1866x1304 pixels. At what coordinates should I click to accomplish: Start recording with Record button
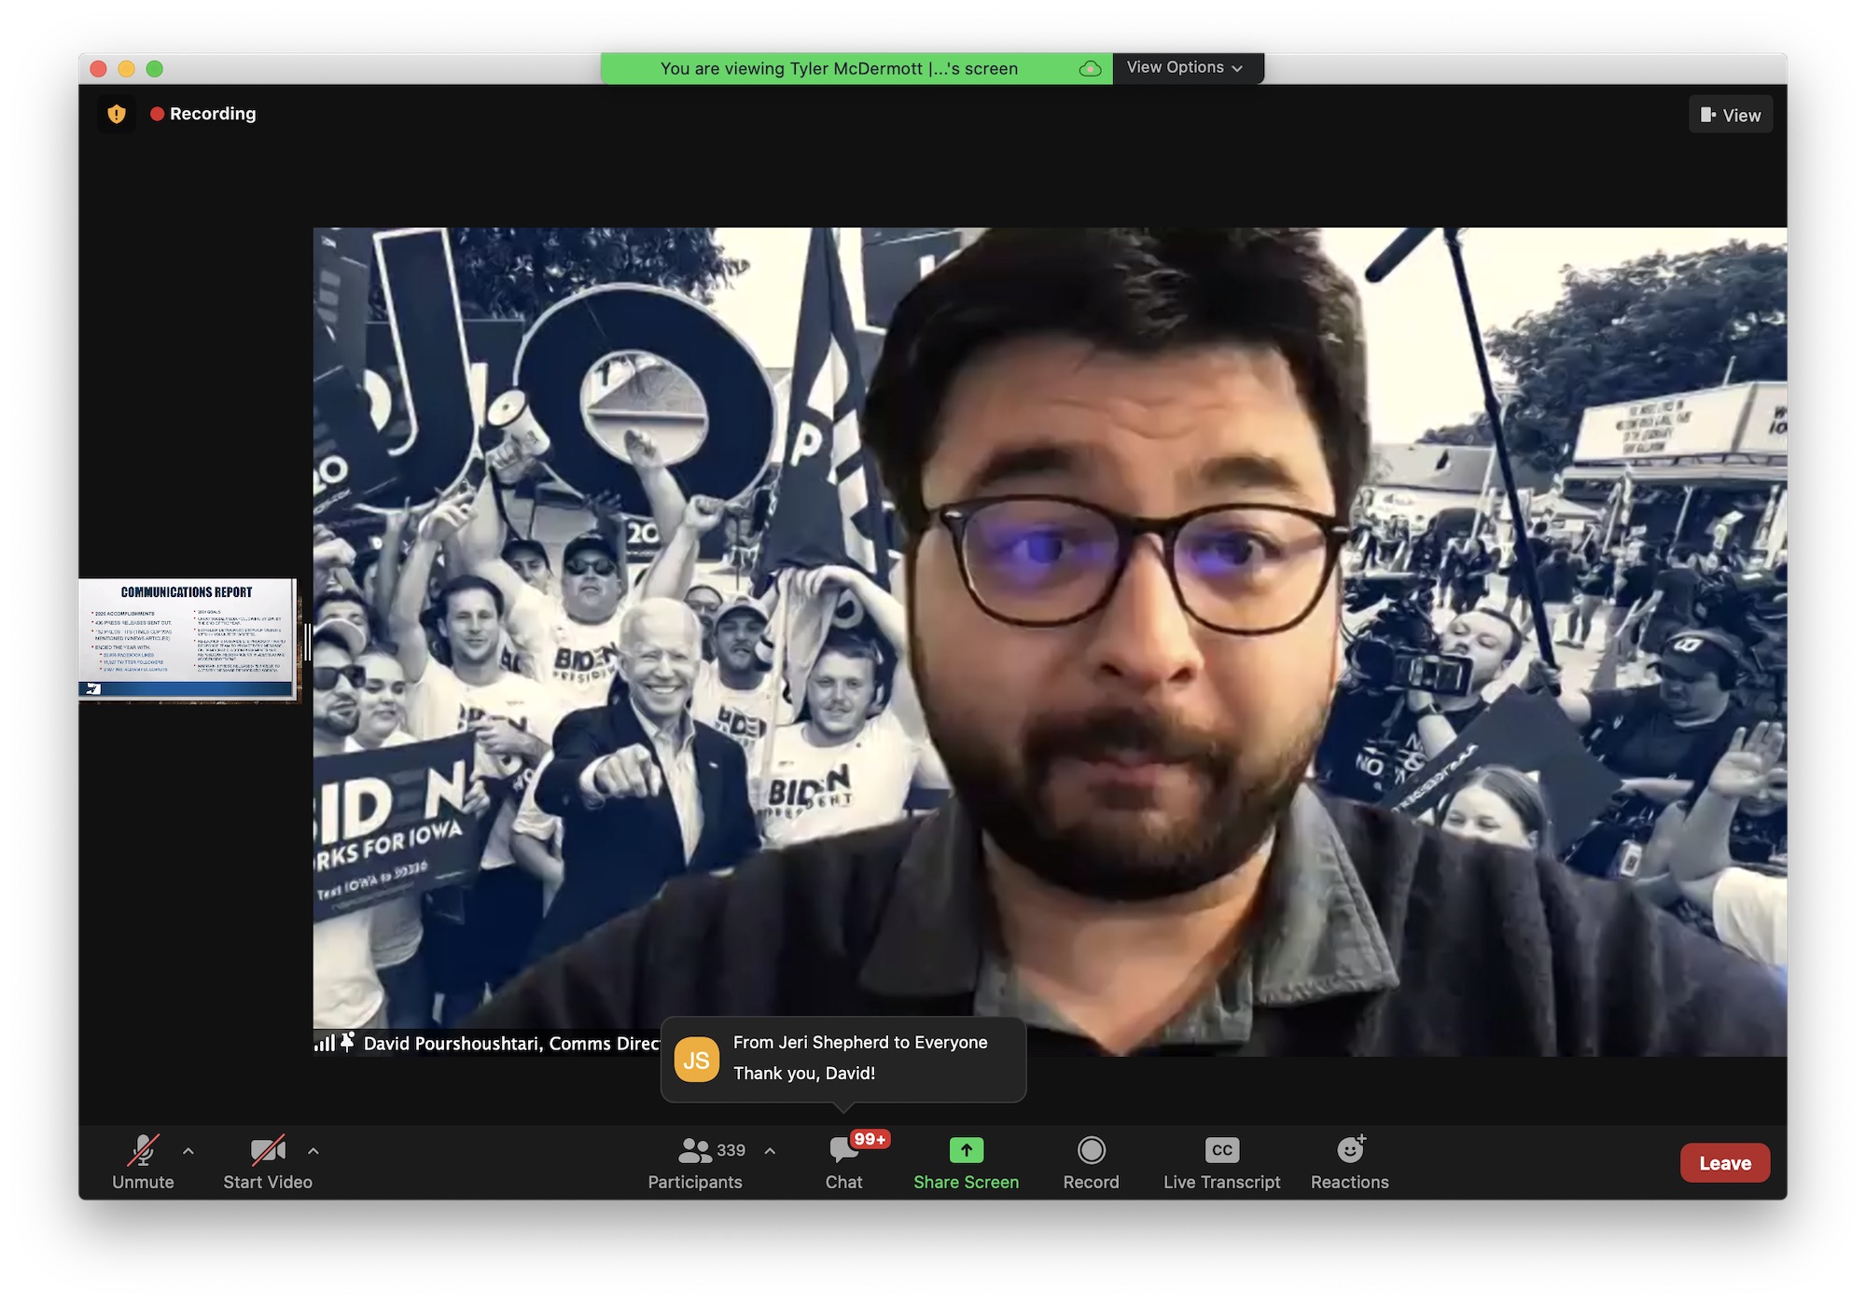[1091, 1162]
